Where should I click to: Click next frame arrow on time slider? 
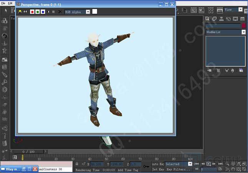[x=45, y=151]
